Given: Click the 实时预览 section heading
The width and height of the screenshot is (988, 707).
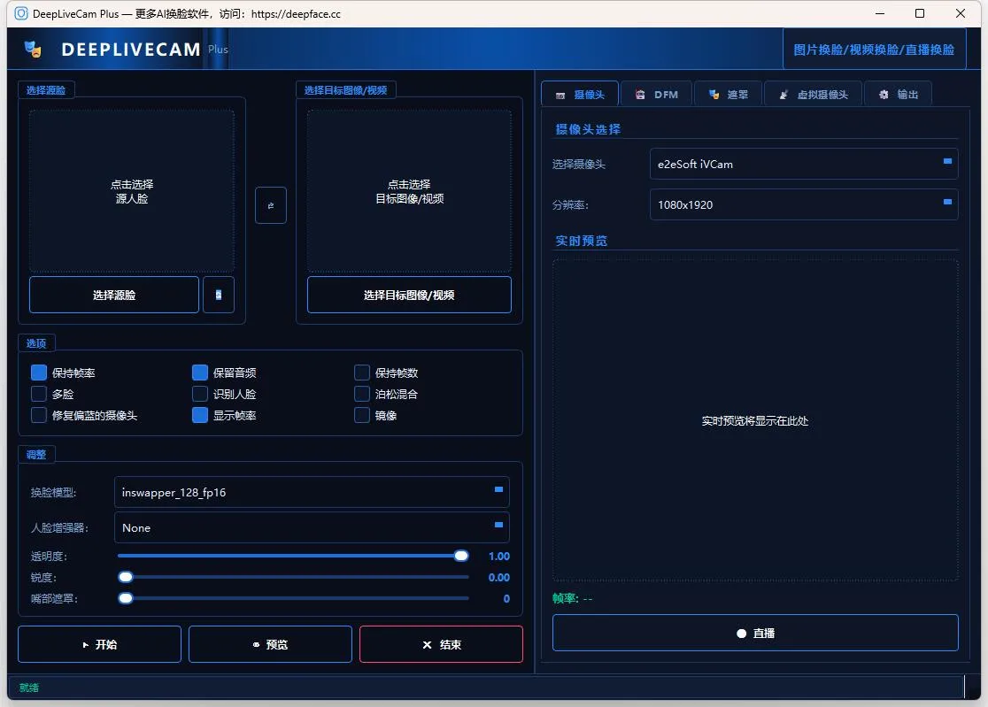Looking at the screenshot, I should pyautogui.click(x=582, y=241).
